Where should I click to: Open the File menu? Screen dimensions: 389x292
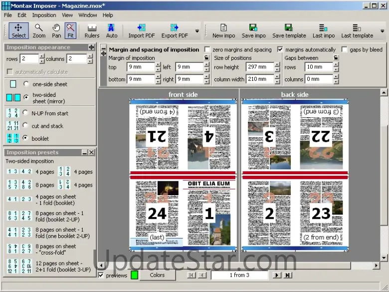click(8, 15)
